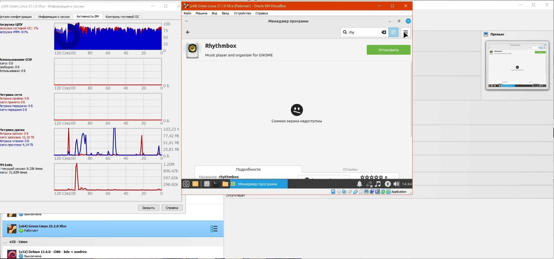Install Rhythmbox with the Установить button
The height and width of the screenshot is (259, 554).
click(x=388, y=50)
